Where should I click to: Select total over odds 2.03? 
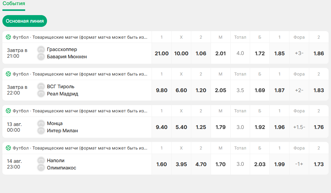(x=260, y=164)
